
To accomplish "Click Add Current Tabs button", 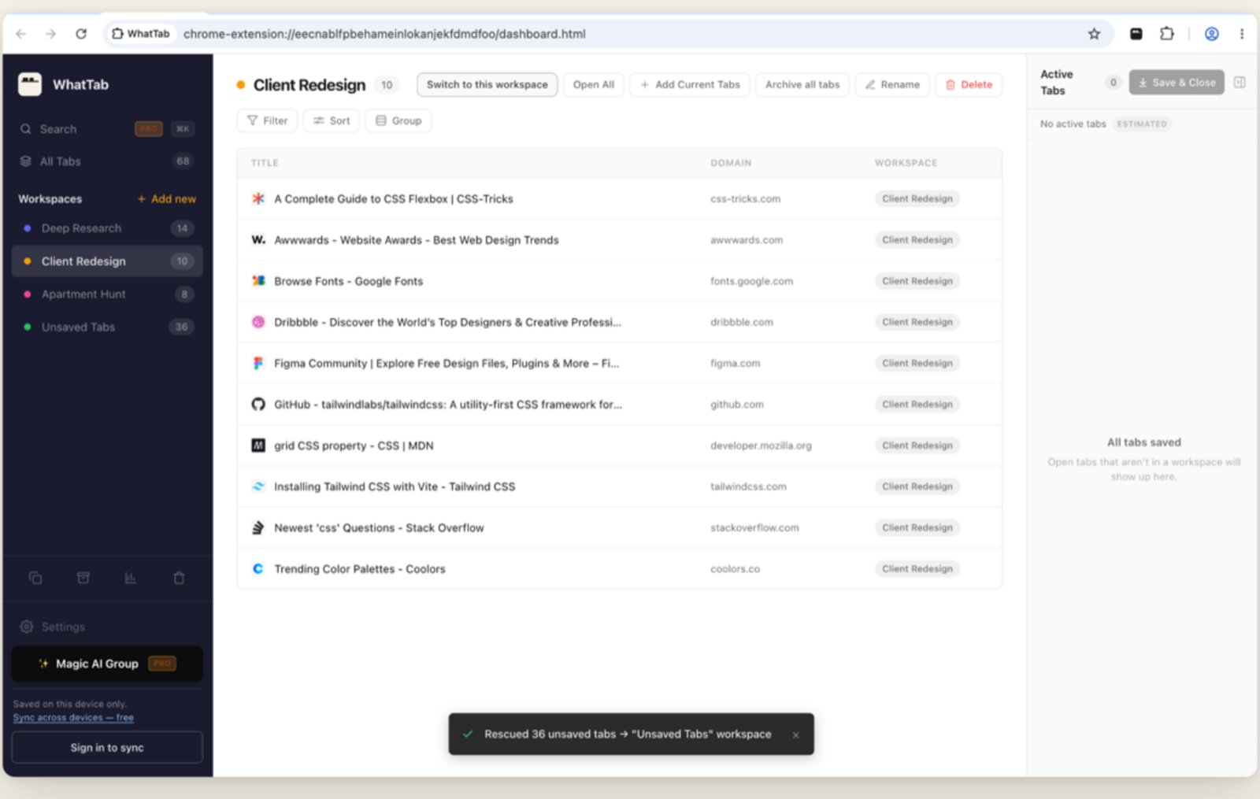I will (690, 84).
